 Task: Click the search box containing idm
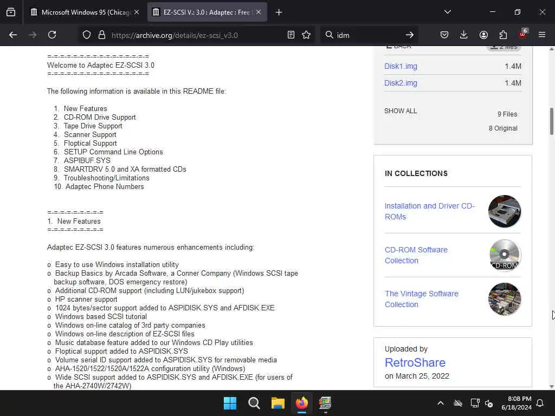pyautogui.click(x=368, y=35)
